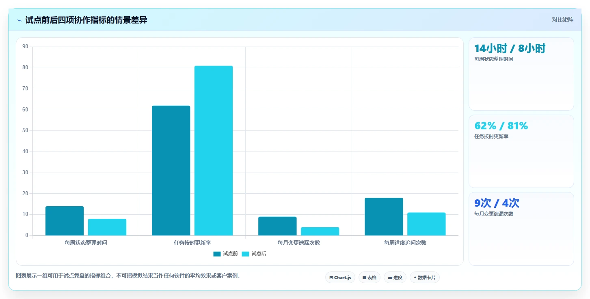The image size is (590, 299).
Task: Click the 14小时 / 8小时 card value
Action: click(510, 49)
